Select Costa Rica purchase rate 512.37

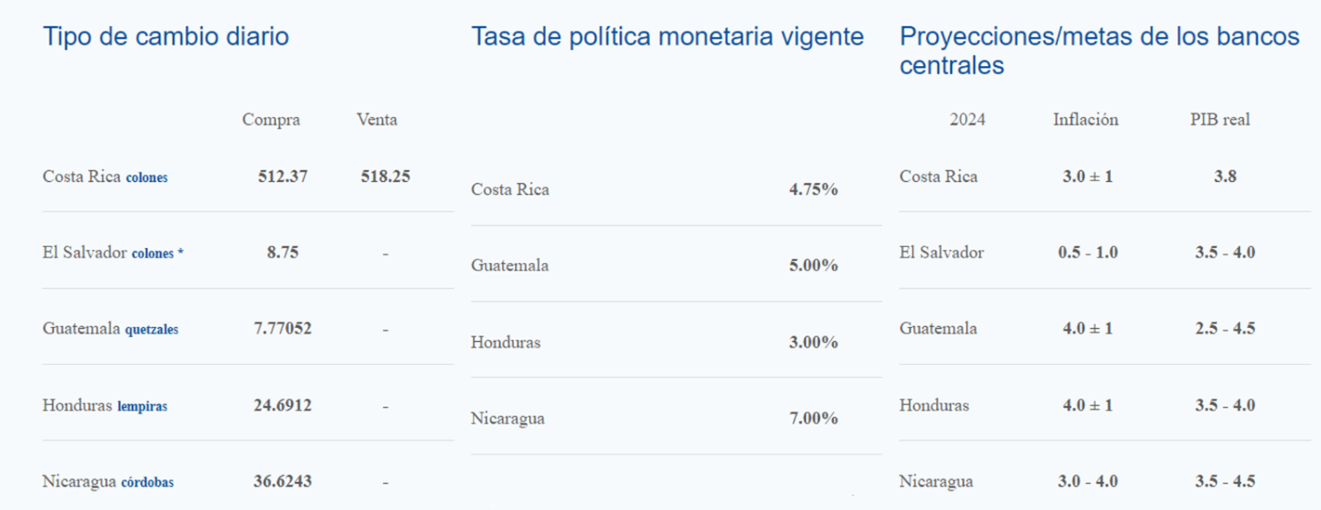tap(283, 176)
